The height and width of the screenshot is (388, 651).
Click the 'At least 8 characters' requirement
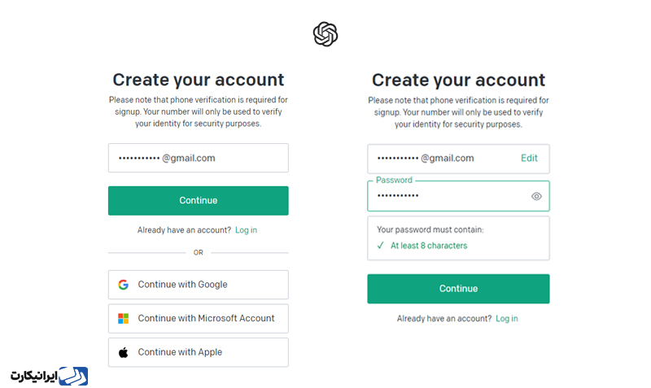click(x=429, y=246)
